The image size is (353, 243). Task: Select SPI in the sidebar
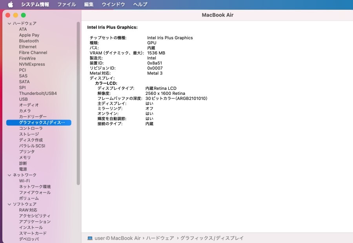coord(22,87)
